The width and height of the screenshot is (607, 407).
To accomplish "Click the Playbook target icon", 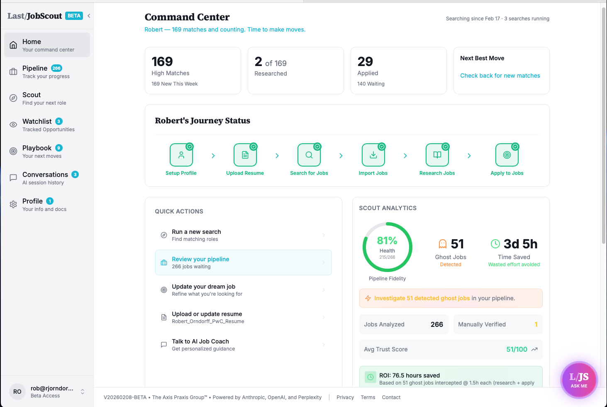I will point(12,152).
